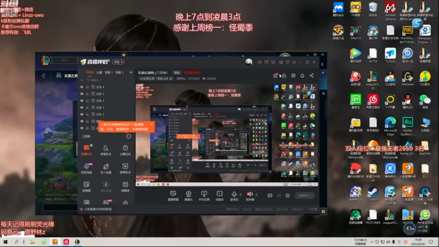
Task: Switch the mode pill next to the app logo
Action: point(118,62)
